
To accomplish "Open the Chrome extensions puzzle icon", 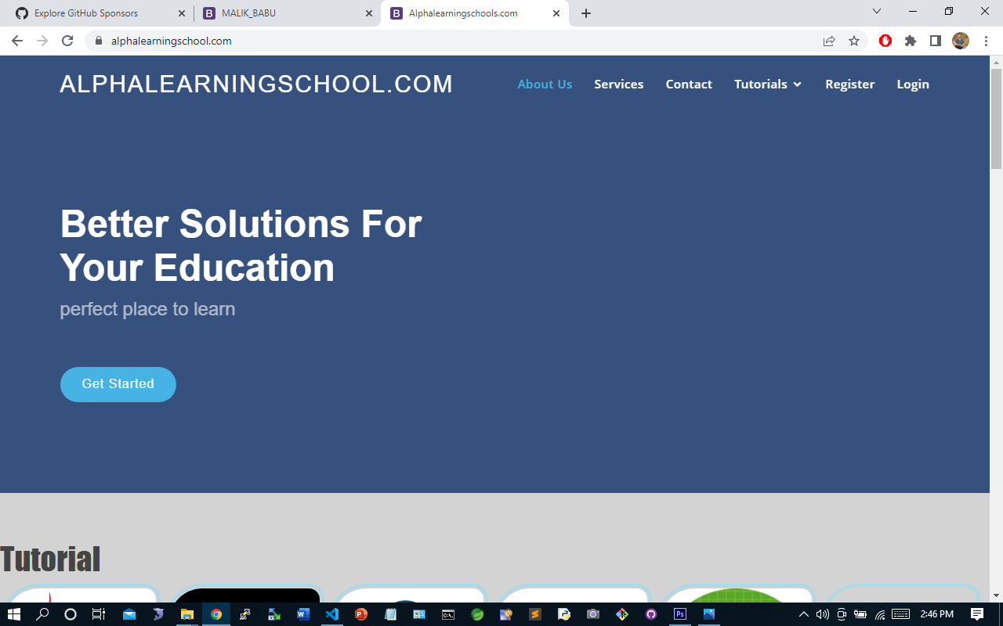I will pos(910,41).
